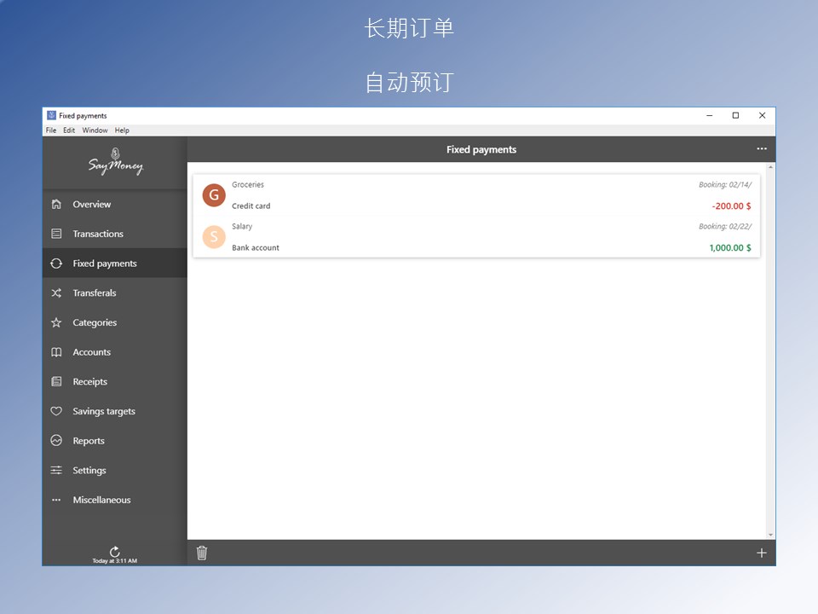The height and width of the screenshot is (614, 818).
Task: Click the Transferals shuffle icon
Action: pos(56,293)
